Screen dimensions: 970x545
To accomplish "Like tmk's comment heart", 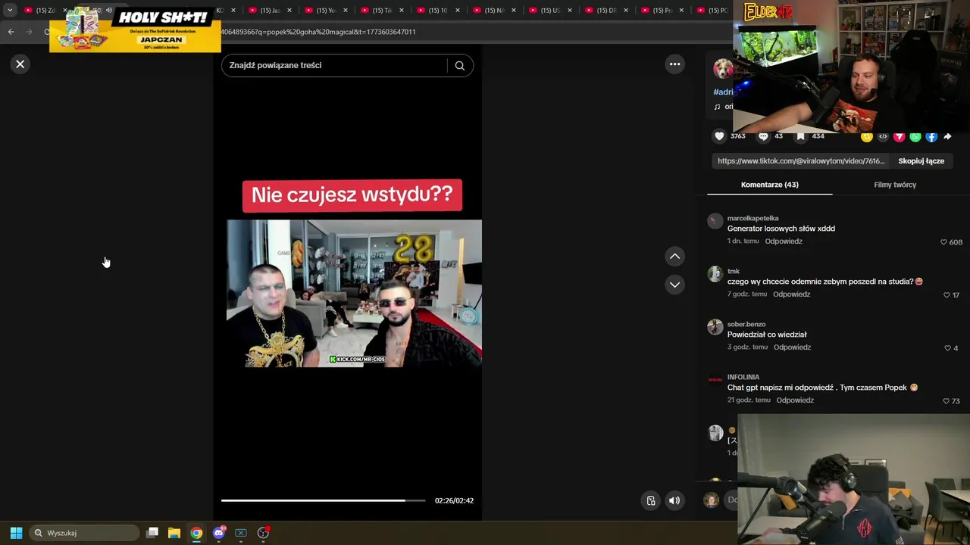I will pos(947,295).
